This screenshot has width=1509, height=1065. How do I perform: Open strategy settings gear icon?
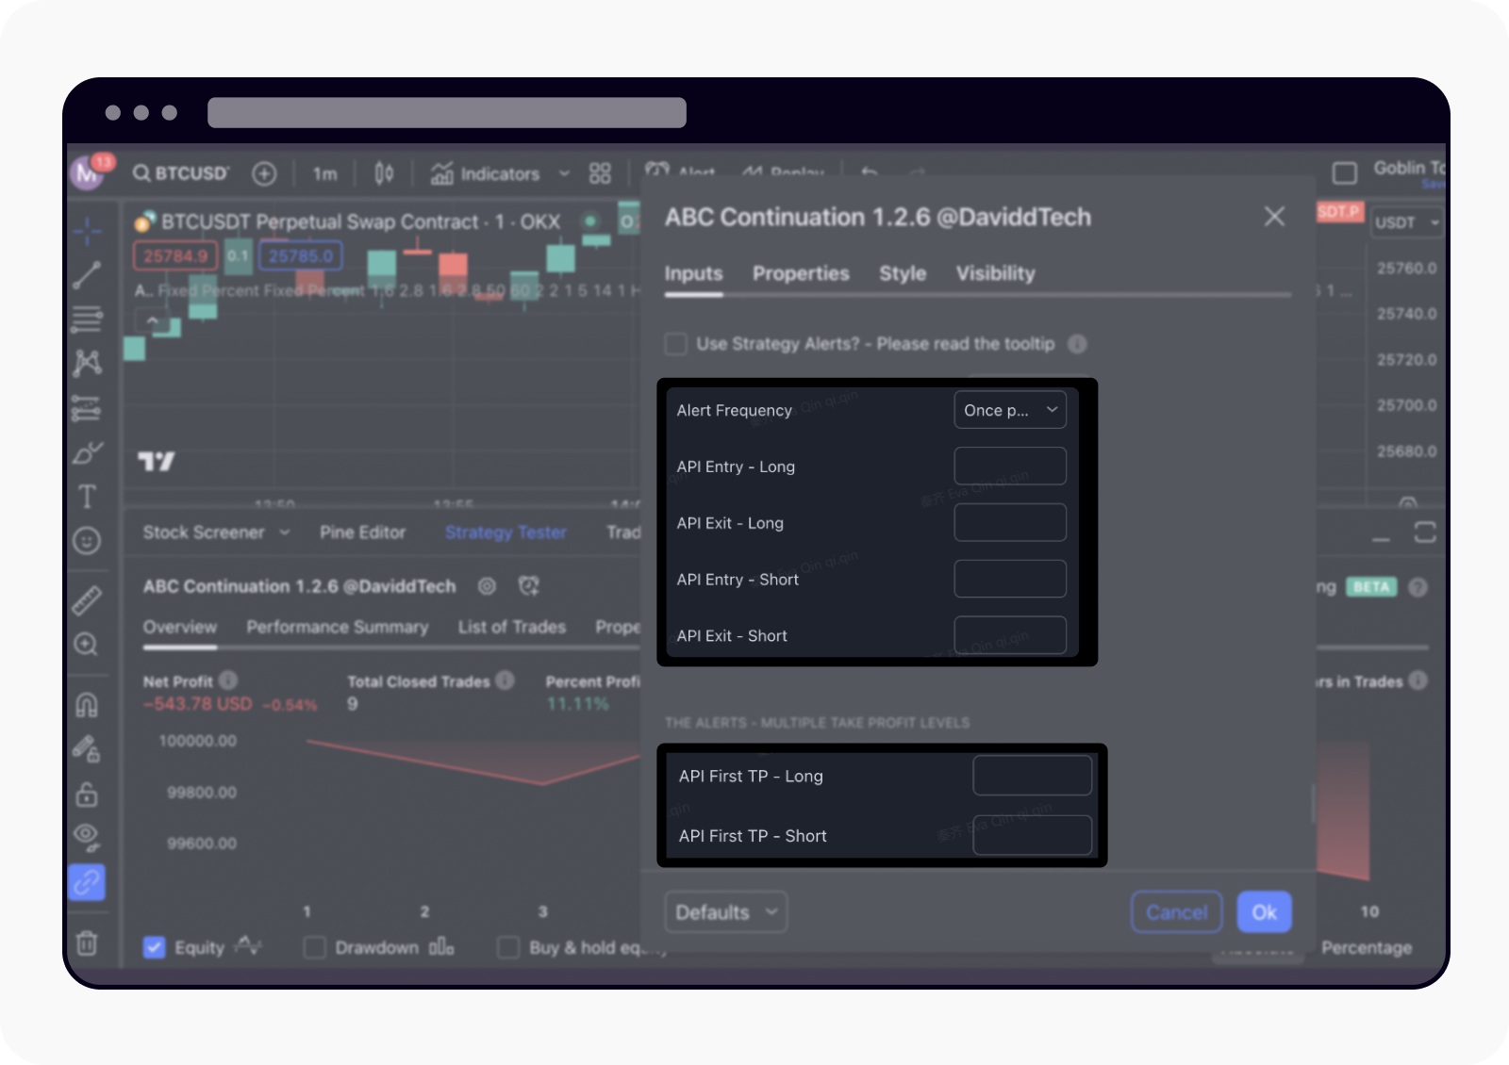pyautogui.click(x=487, y=586)
